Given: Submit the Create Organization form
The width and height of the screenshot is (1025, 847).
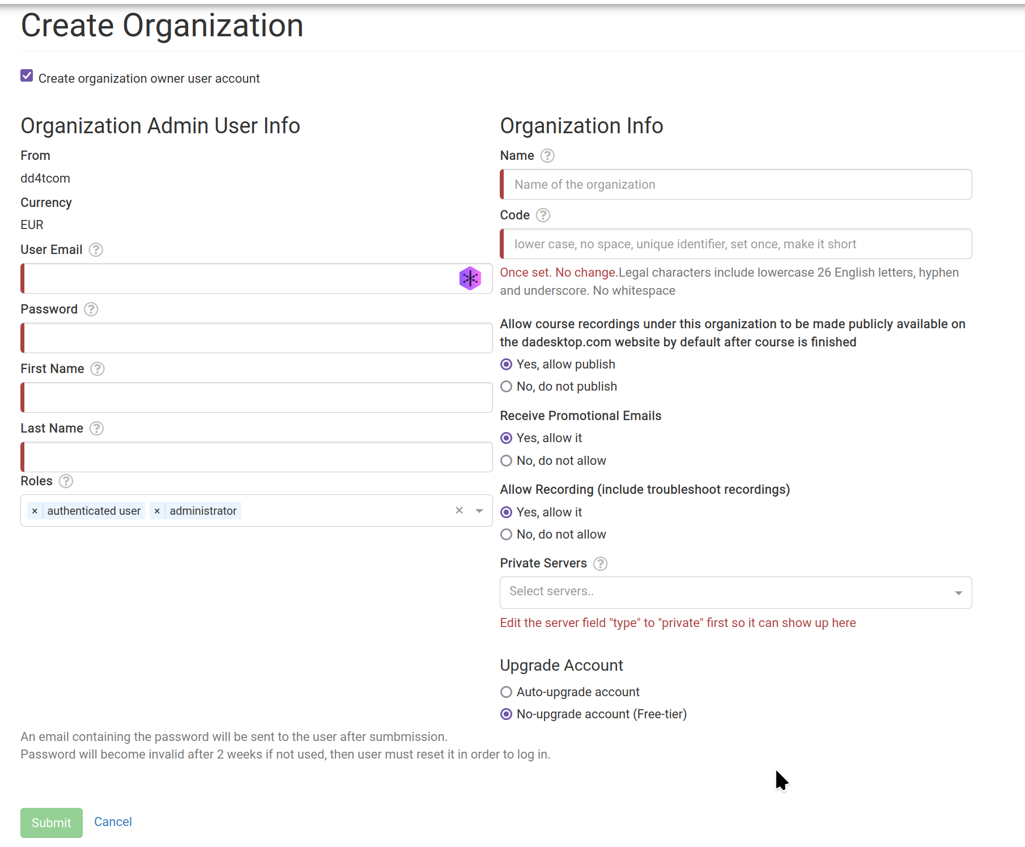Looking at the screenshot, I should 51,823.
